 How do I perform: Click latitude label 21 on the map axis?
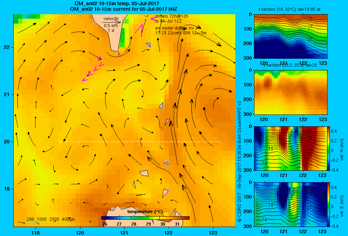tap(7, 94)
